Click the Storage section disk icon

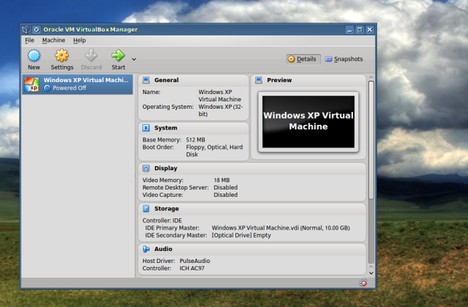pyautogui.click(x=146, y=209)
